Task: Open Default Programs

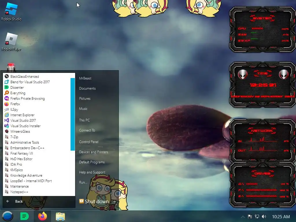Action: [x=92, y=162]
